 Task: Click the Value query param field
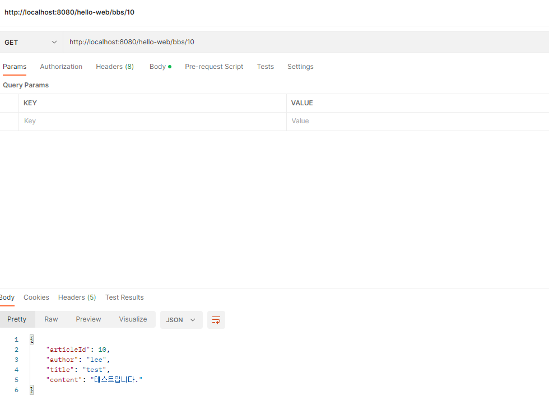click(x=415, y=121)
